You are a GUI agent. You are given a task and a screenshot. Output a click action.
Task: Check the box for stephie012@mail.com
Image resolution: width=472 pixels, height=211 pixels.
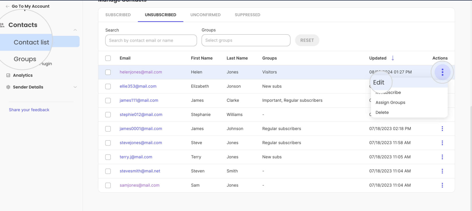pos(108,115)
